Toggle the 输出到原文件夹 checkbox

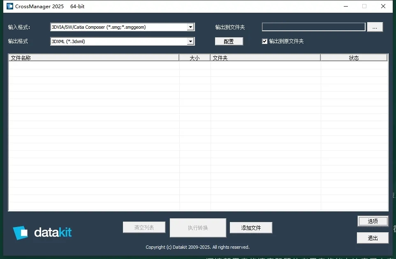pyautogui.click(x=264, y=41)
